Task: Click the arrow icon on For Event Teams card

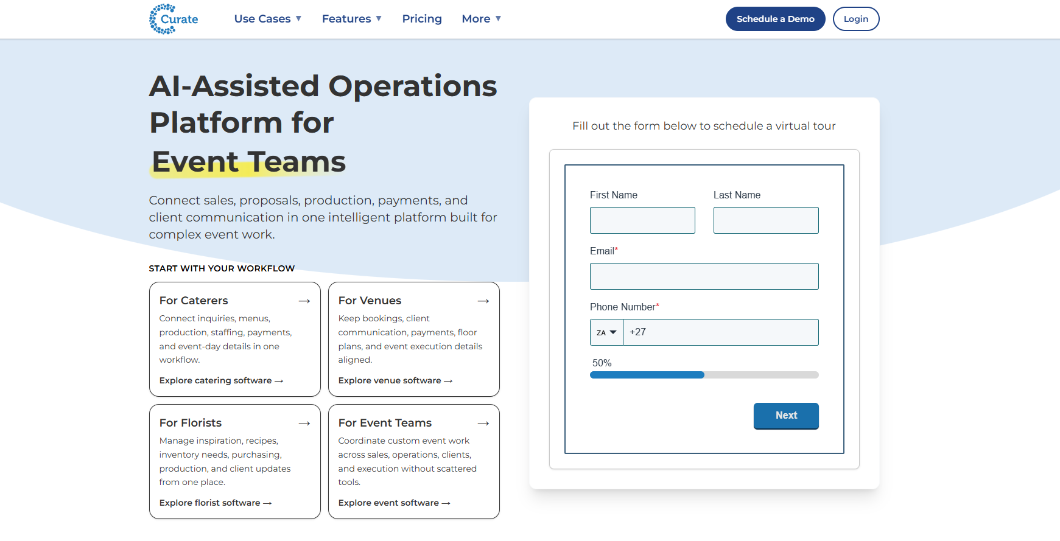Action: [x=483, y=424]
